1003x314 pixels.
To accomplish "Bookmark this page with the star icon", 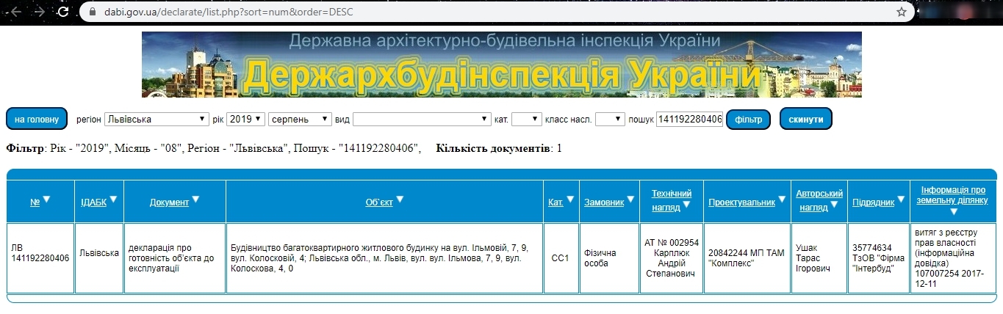I will click(x=902, y=12).
